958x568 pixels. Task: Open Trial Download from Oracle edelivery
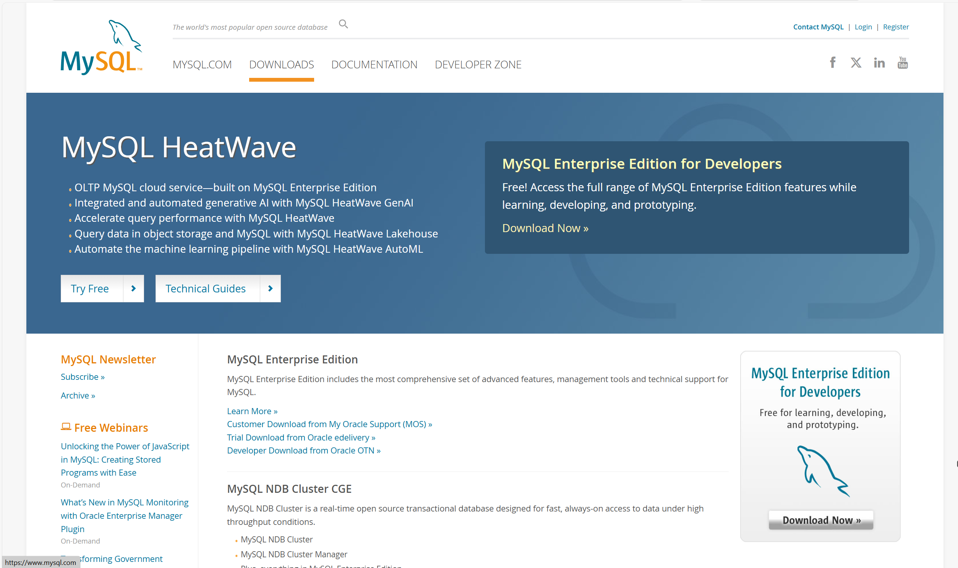click(301, 437)
